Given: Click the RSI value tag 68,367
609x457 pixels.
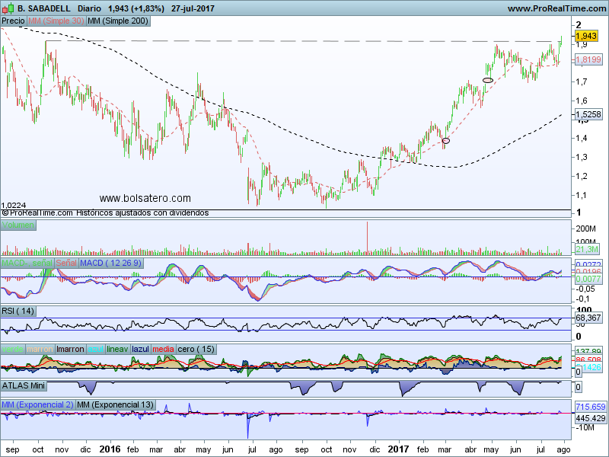Looking at the screenshot, I should pos(588,318).
